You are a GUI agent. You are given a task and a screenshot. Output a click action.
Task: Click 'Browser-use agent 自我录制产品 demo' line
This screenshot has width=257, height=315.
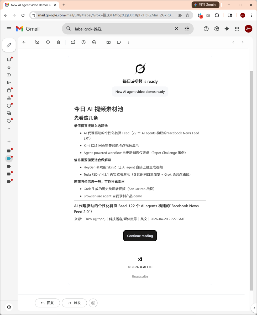coord(113,196)
